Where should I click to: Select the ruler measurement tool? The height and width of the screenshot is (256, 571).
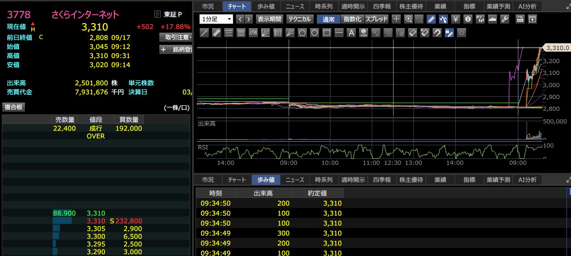pos(217,33)
